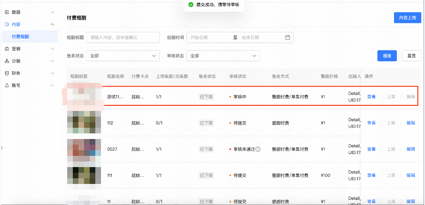Click cover thumbnail of the 111 row
The width and height of the screenshot is (425, 205).
tap(84, 176)
